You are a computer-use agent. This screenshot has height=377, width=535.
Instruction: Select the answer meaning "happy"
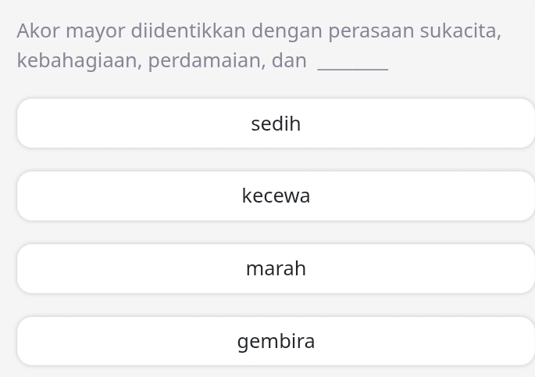[276, 342]
